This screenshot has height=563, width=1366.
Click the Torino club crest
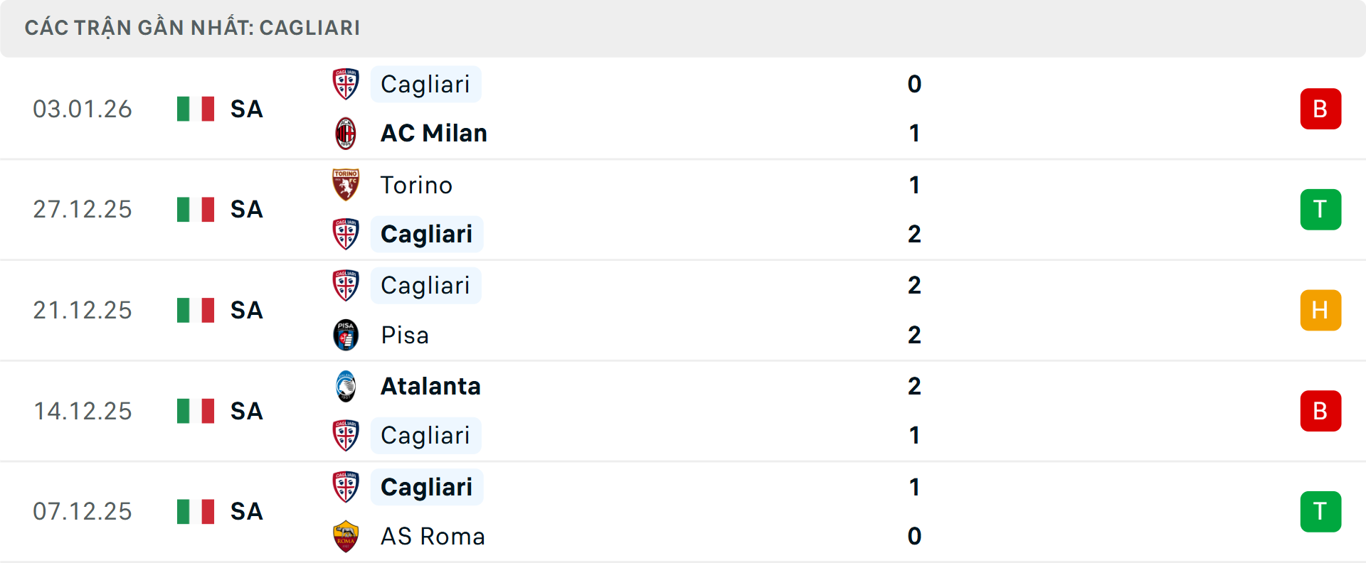click(346, 185)
